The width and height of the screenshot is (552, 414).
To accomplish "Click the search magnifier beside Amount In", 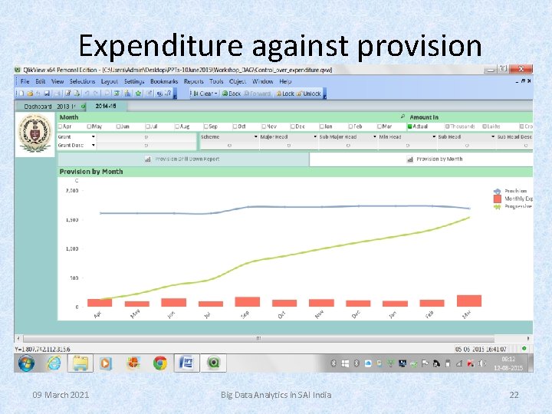I will [402, 117].
